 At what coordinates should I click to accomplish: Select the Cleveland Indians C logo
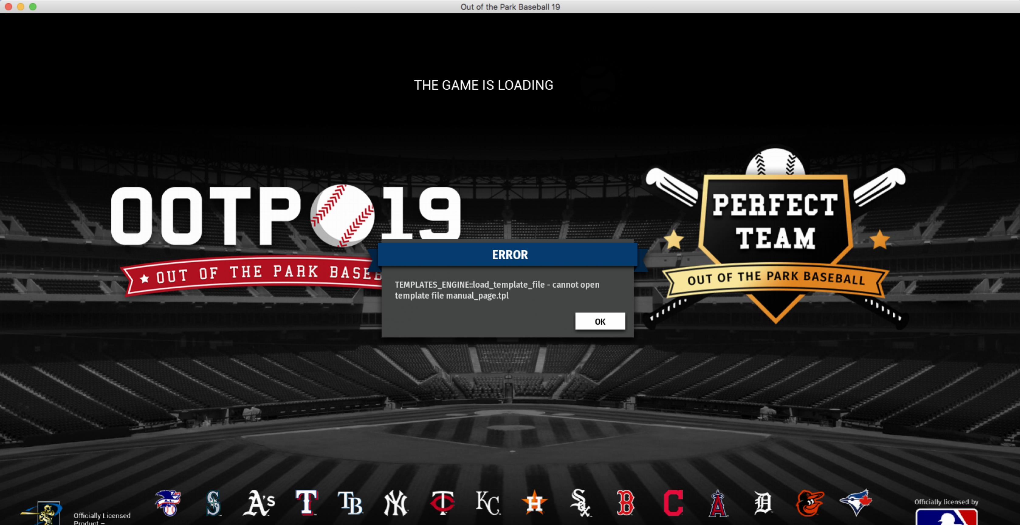[x=673, y=503]
